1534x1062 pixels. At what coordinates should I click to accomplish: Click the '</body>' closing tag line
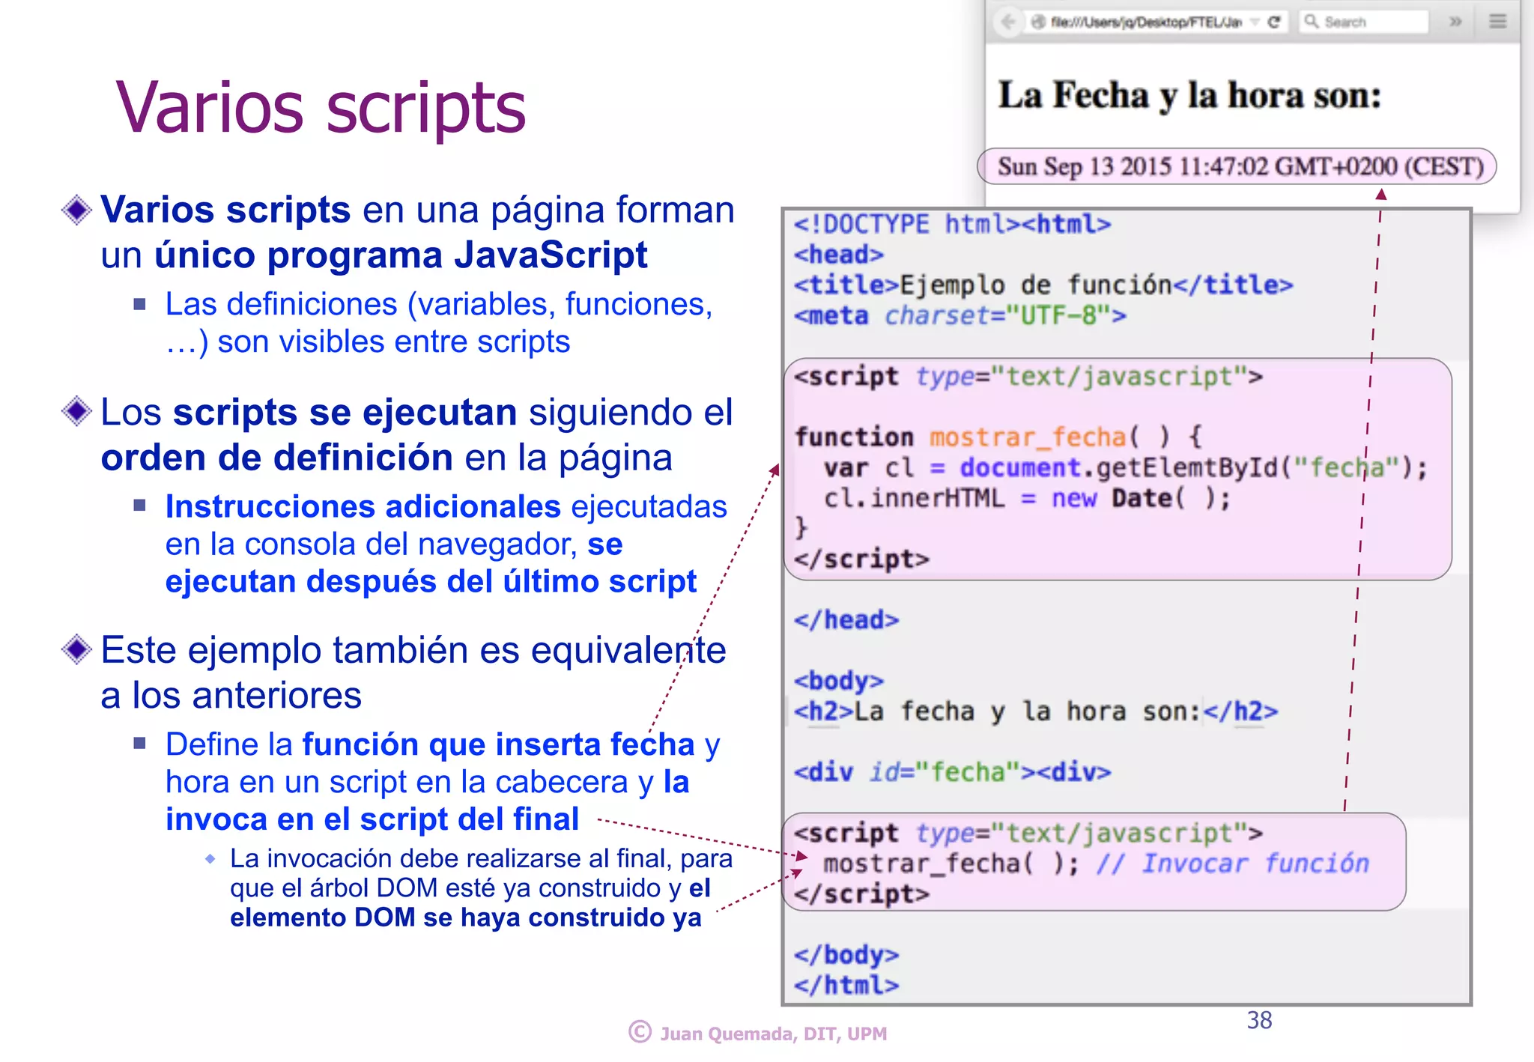point(846,955)
